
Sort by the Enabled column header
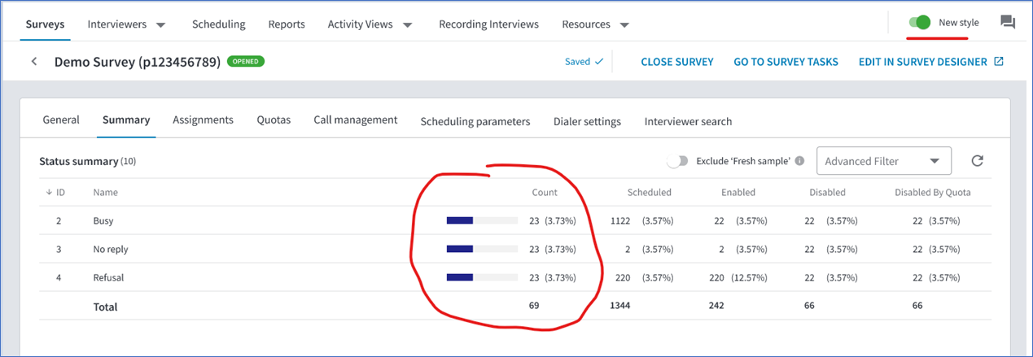pyautogui.click(x=738, y=193)
